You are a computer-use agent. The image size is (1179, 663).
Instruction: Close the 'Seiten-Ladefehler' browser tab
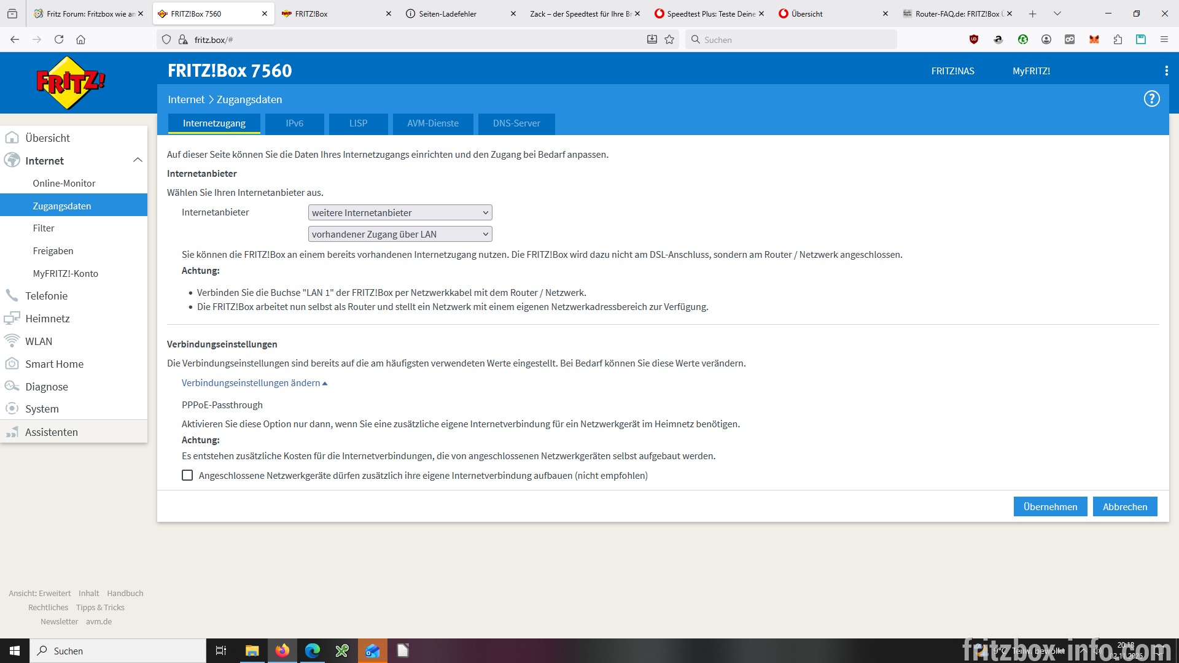513,14
